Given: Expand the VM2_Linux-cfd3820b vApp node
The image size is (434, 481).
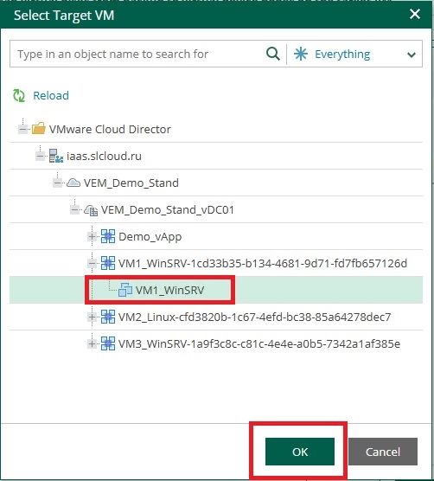Looking at the screenshot, I should [92, 317].
